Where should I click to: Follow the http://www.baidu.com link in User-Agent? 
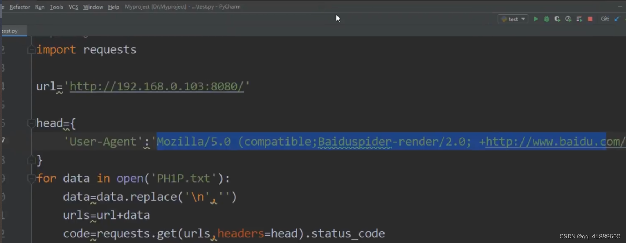pos(555,142)
